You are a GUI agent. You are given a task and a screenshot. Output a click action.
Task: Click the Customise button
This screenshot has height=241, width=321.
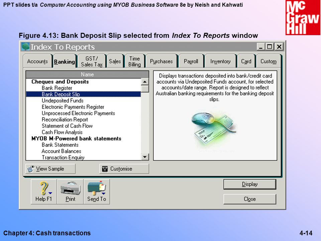tap(124, 169)
